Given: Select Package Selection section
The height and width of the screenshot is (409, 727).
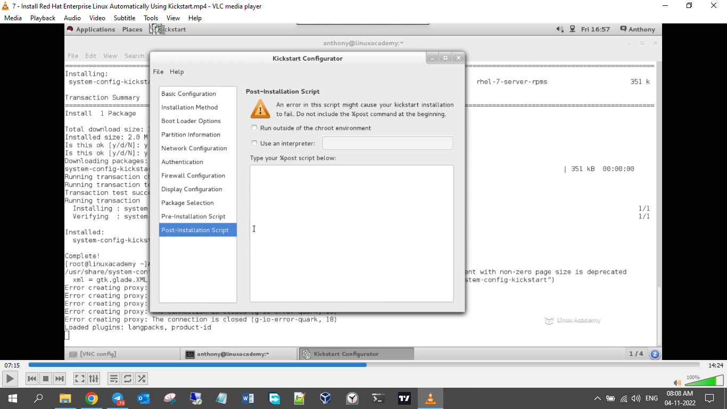Looking at the screenshot, I should 197,203.
